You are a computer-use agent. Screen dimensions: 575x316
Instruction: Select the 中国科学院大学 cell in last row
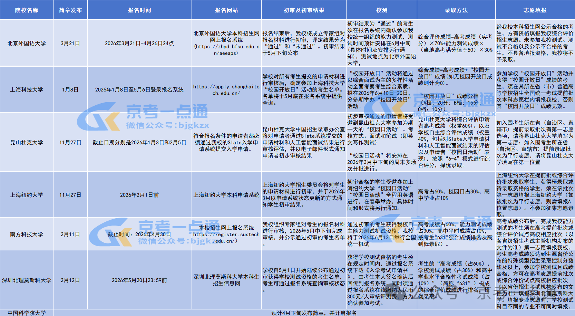(27, 313)
